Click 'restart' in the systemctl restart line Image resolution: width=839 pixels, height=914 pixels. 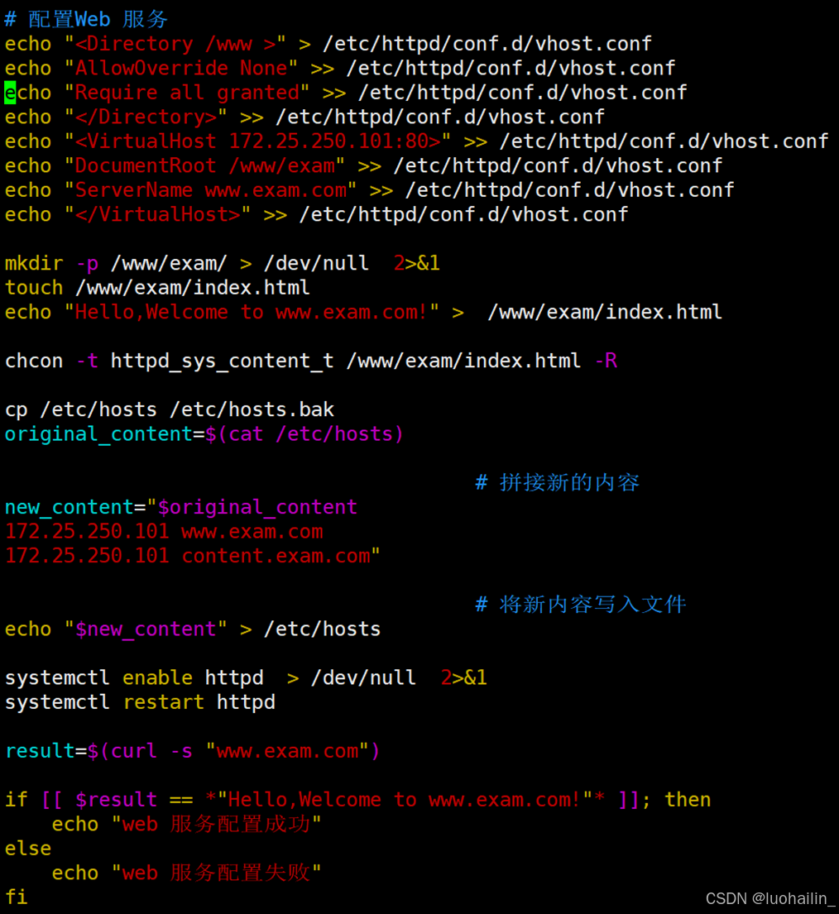[163, 702]
